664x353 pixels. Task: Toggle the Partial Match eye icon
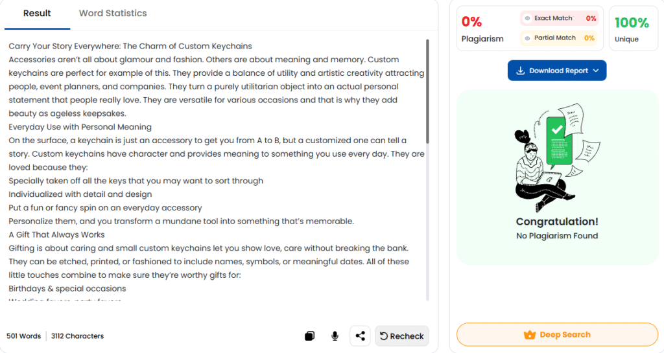[528, 38]
